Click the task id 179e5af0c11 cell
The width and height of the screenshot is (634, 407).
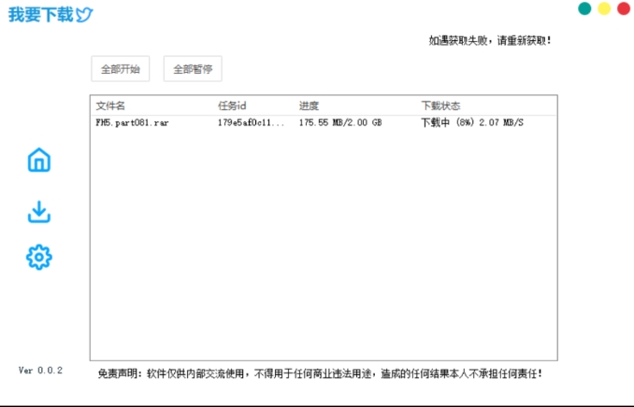click(251, 122)
